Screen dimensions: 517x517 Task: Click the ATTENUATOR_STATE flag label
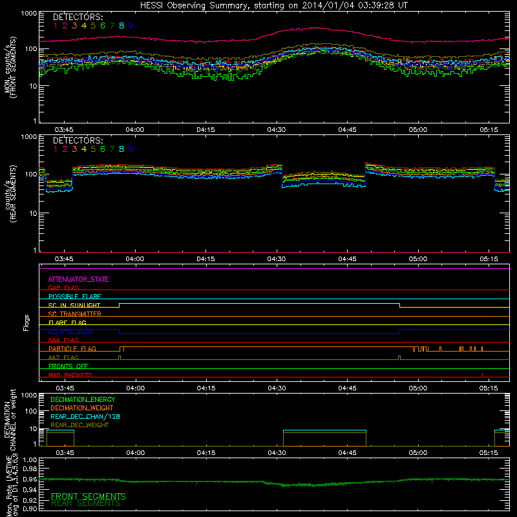point(78,279)
